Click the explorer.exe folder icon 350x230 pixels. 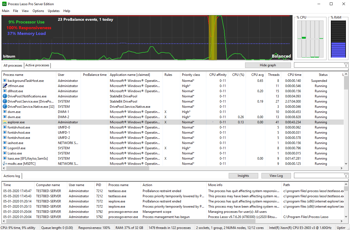click(x=5, y=122)
